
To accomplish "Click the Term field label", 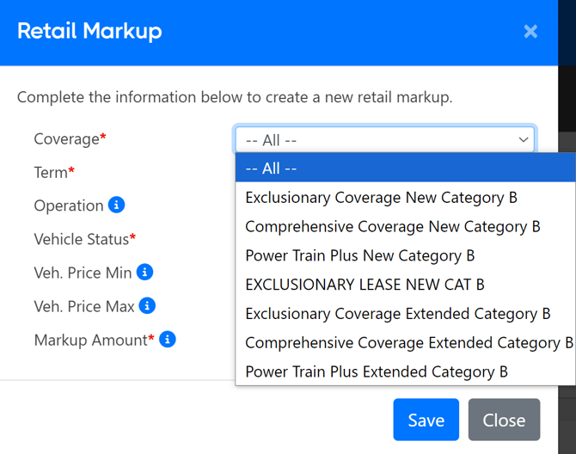I will point(51,172).
